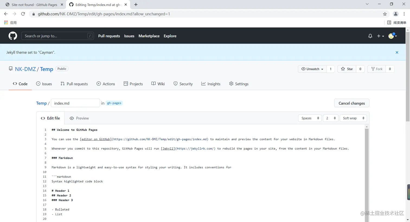Click the '- Bulleted' line
This screenshot has height=222, width=410.
(x=60, y=210)
